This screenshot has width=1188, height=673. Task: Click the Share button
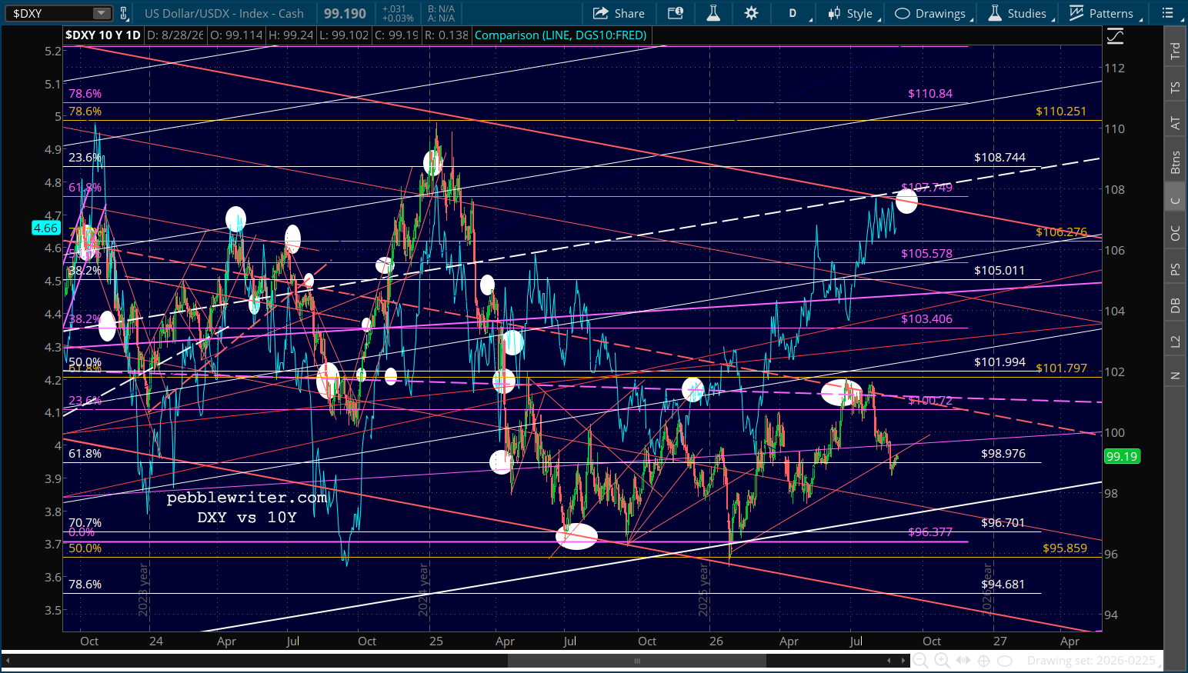(x=619, y=13)
